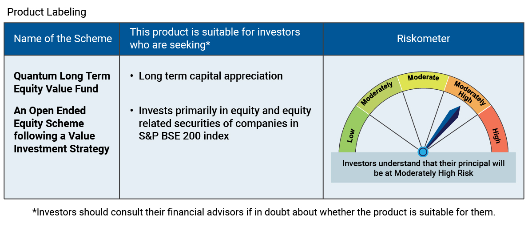Click the Open Ended Equity Scheme description
The width and height of the screenshot is (528, 227).
62,130
